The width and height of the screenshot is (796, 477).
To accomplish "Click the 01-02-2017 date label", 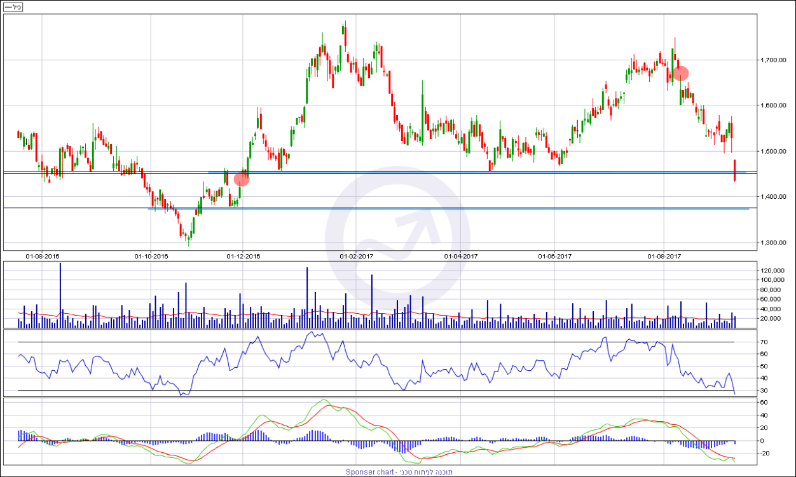I will (356, 256).
